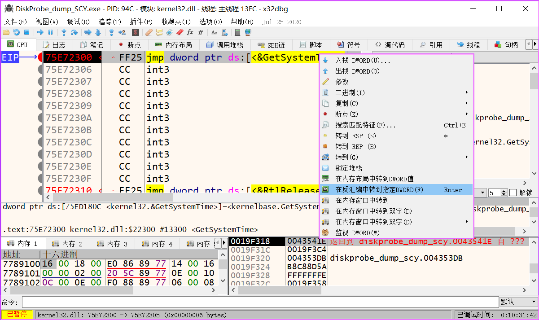Open the labels paperclip-tag icon
This screenshot has width=539, height=320.
[x=170, y=32]
